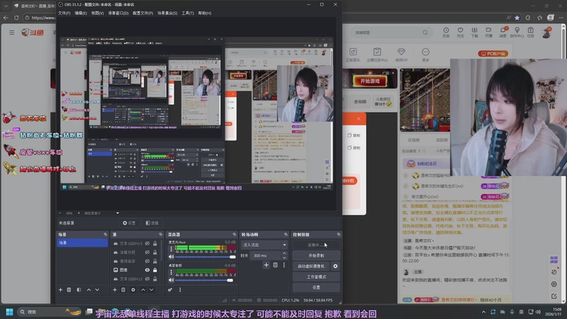Add a new scene with plus icon
Viewport: 567px width, 319px height.
[60, 290]
